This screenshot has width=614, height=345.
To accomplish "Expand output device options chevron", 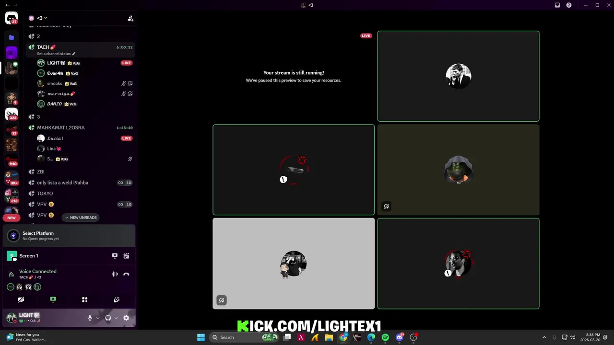I will pyautogui.click(x=116, y=318).
